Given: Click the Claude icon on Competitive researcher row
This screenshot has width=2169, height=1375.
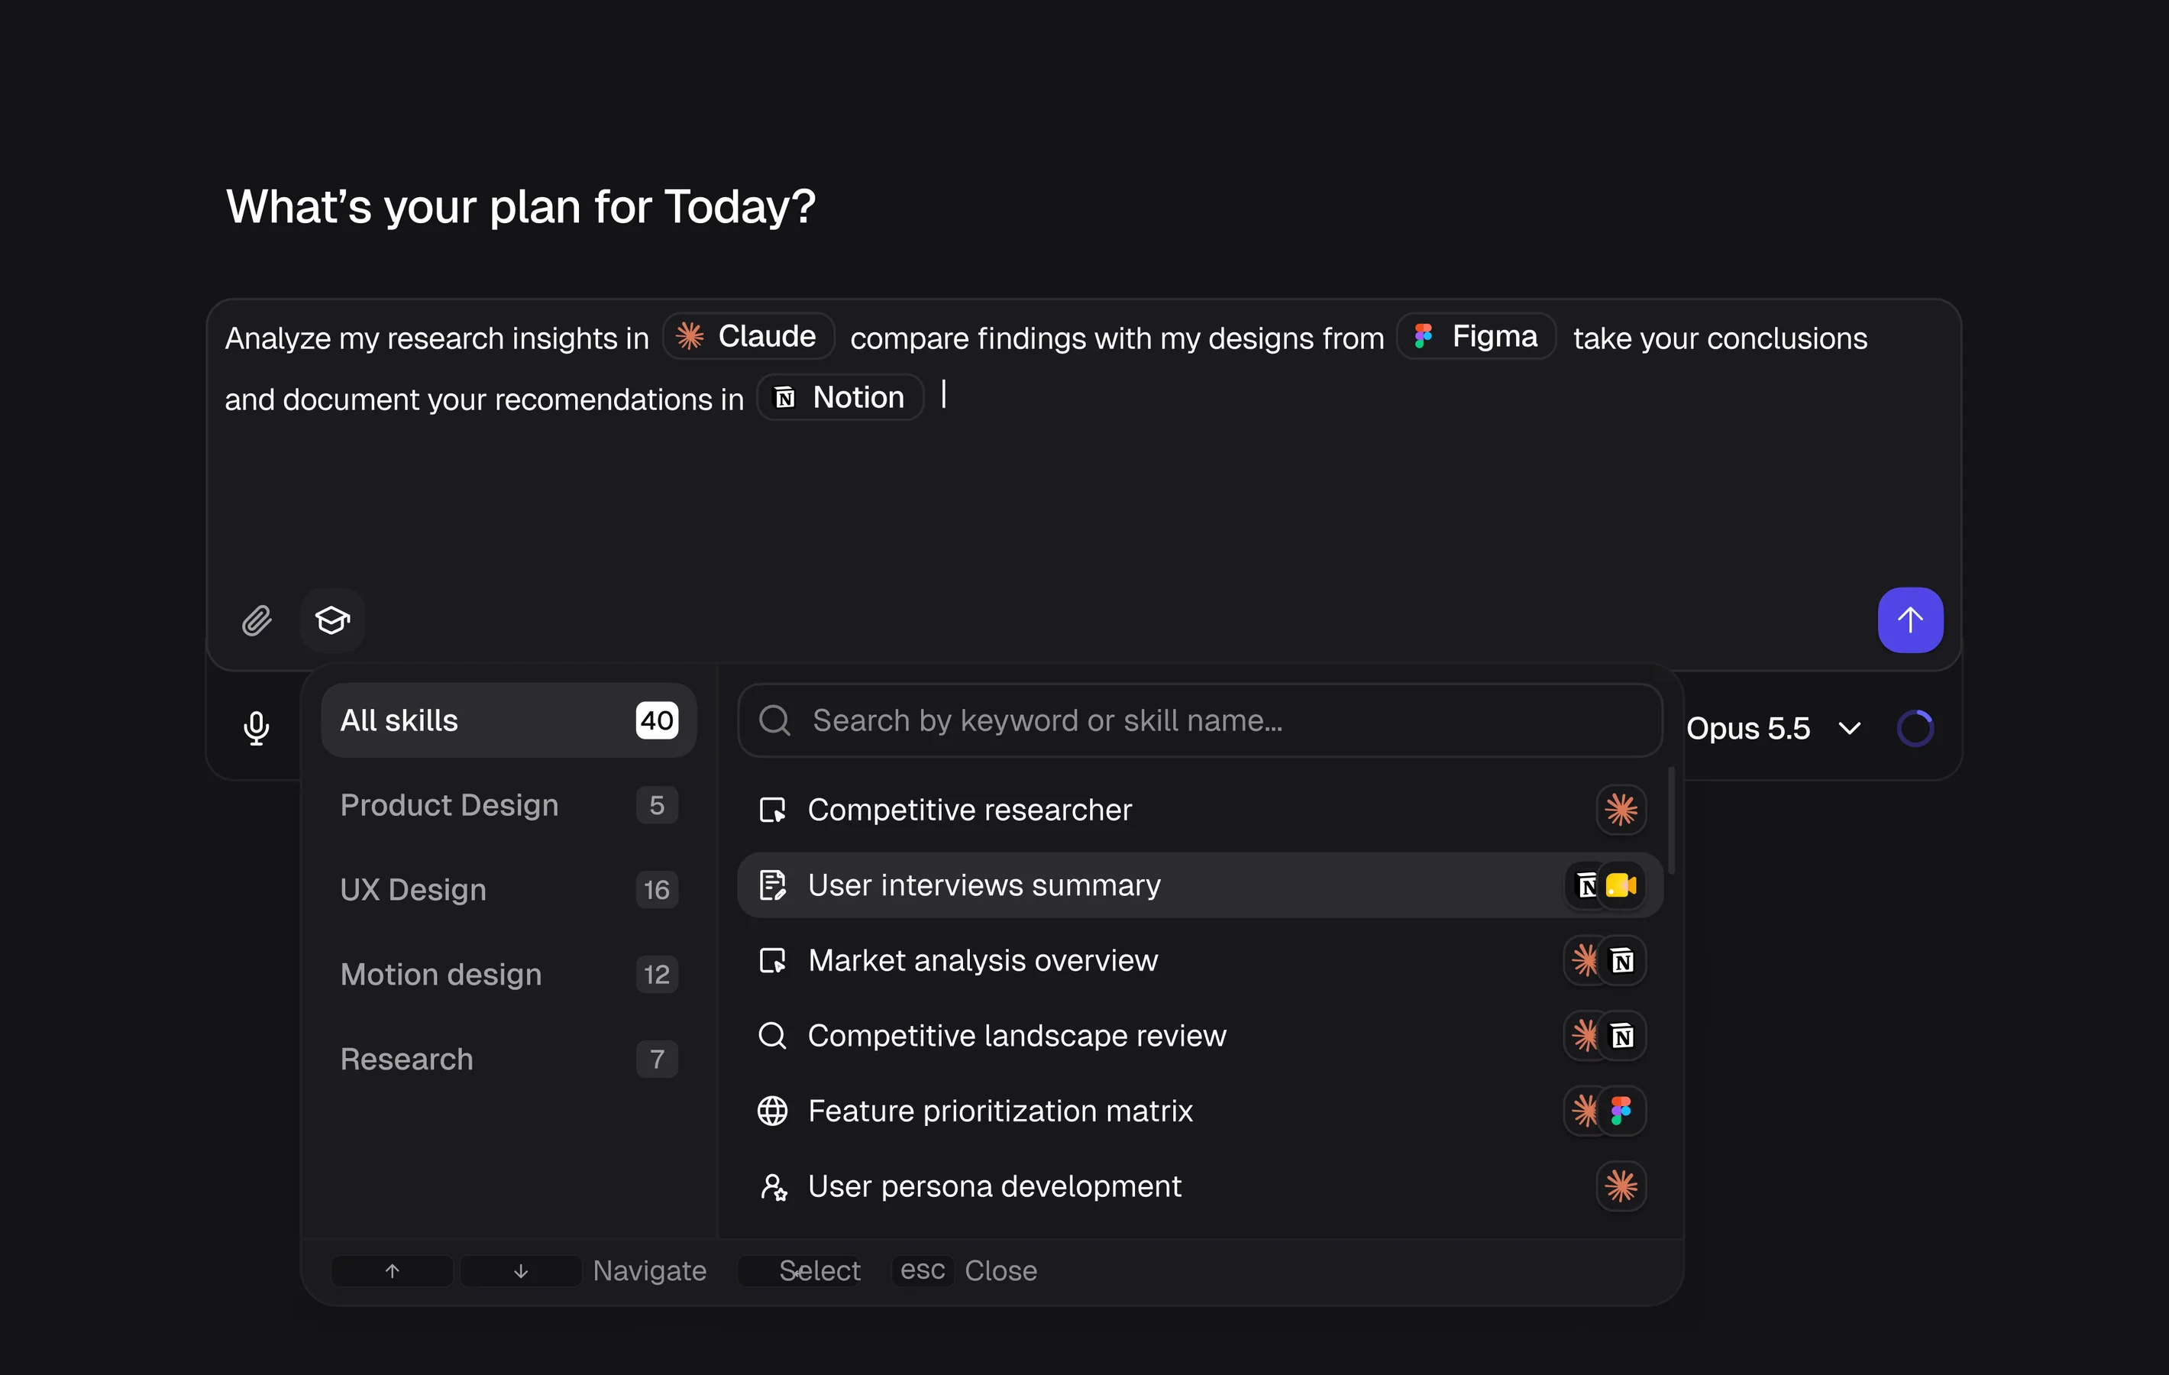Looking at the screenshot, I should pos(1621,810).
